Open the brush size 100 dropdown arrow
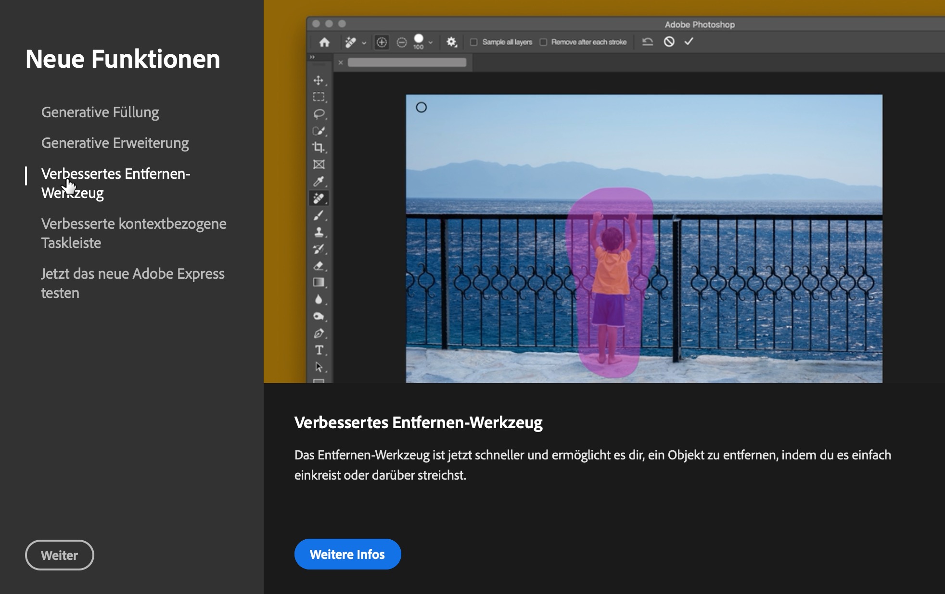 (x=431, y=42)
